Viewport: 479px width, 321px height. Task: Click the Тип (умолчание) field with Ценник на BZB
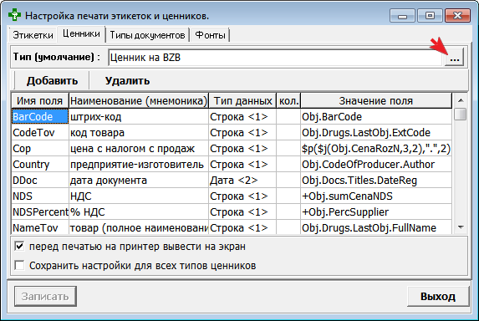point(276,58)
